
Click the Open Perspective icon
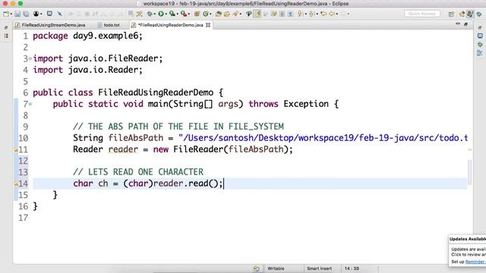(451, 14)
